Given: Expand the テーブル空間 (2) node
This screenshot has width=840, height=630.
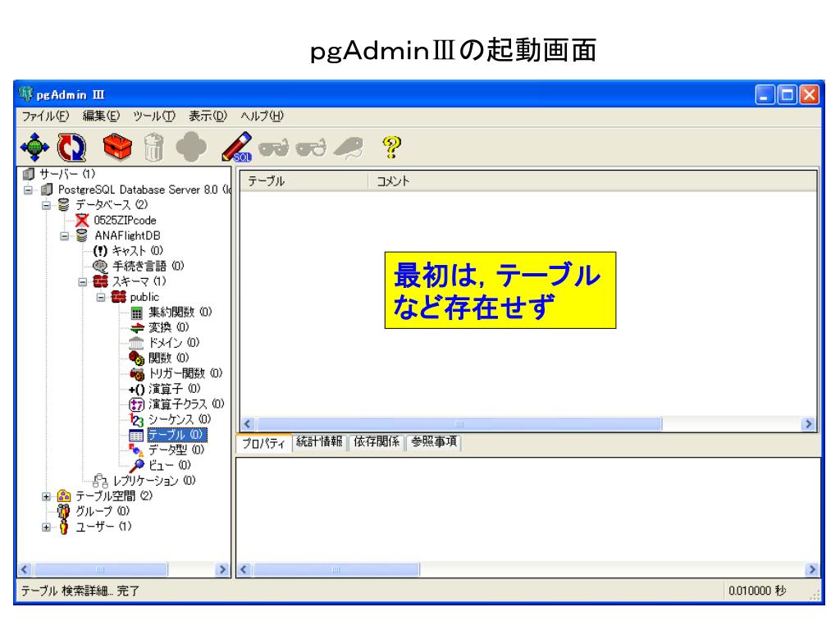Looking at the screenshot, I should point(47,496).
